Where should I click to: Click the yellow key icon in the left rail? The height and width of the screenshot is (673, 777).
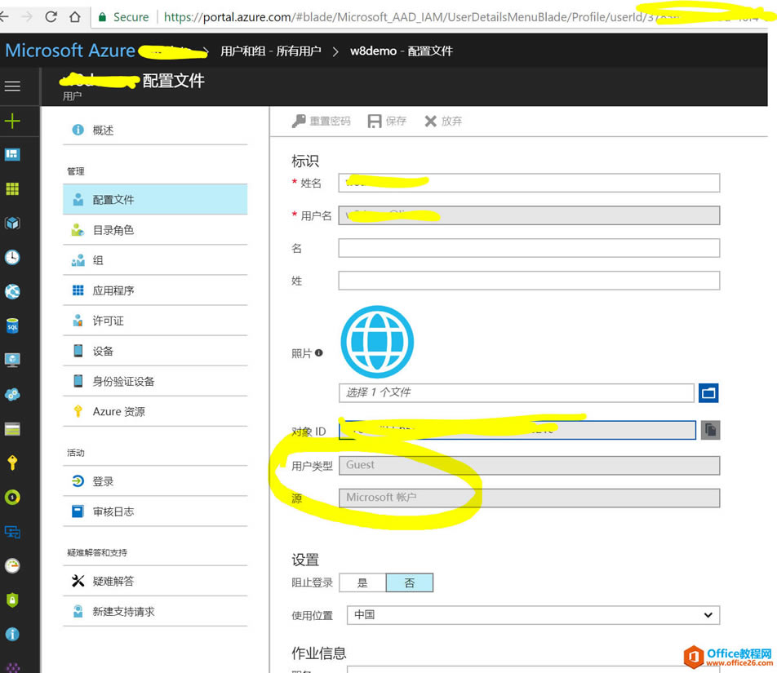(x=12, y=463)
